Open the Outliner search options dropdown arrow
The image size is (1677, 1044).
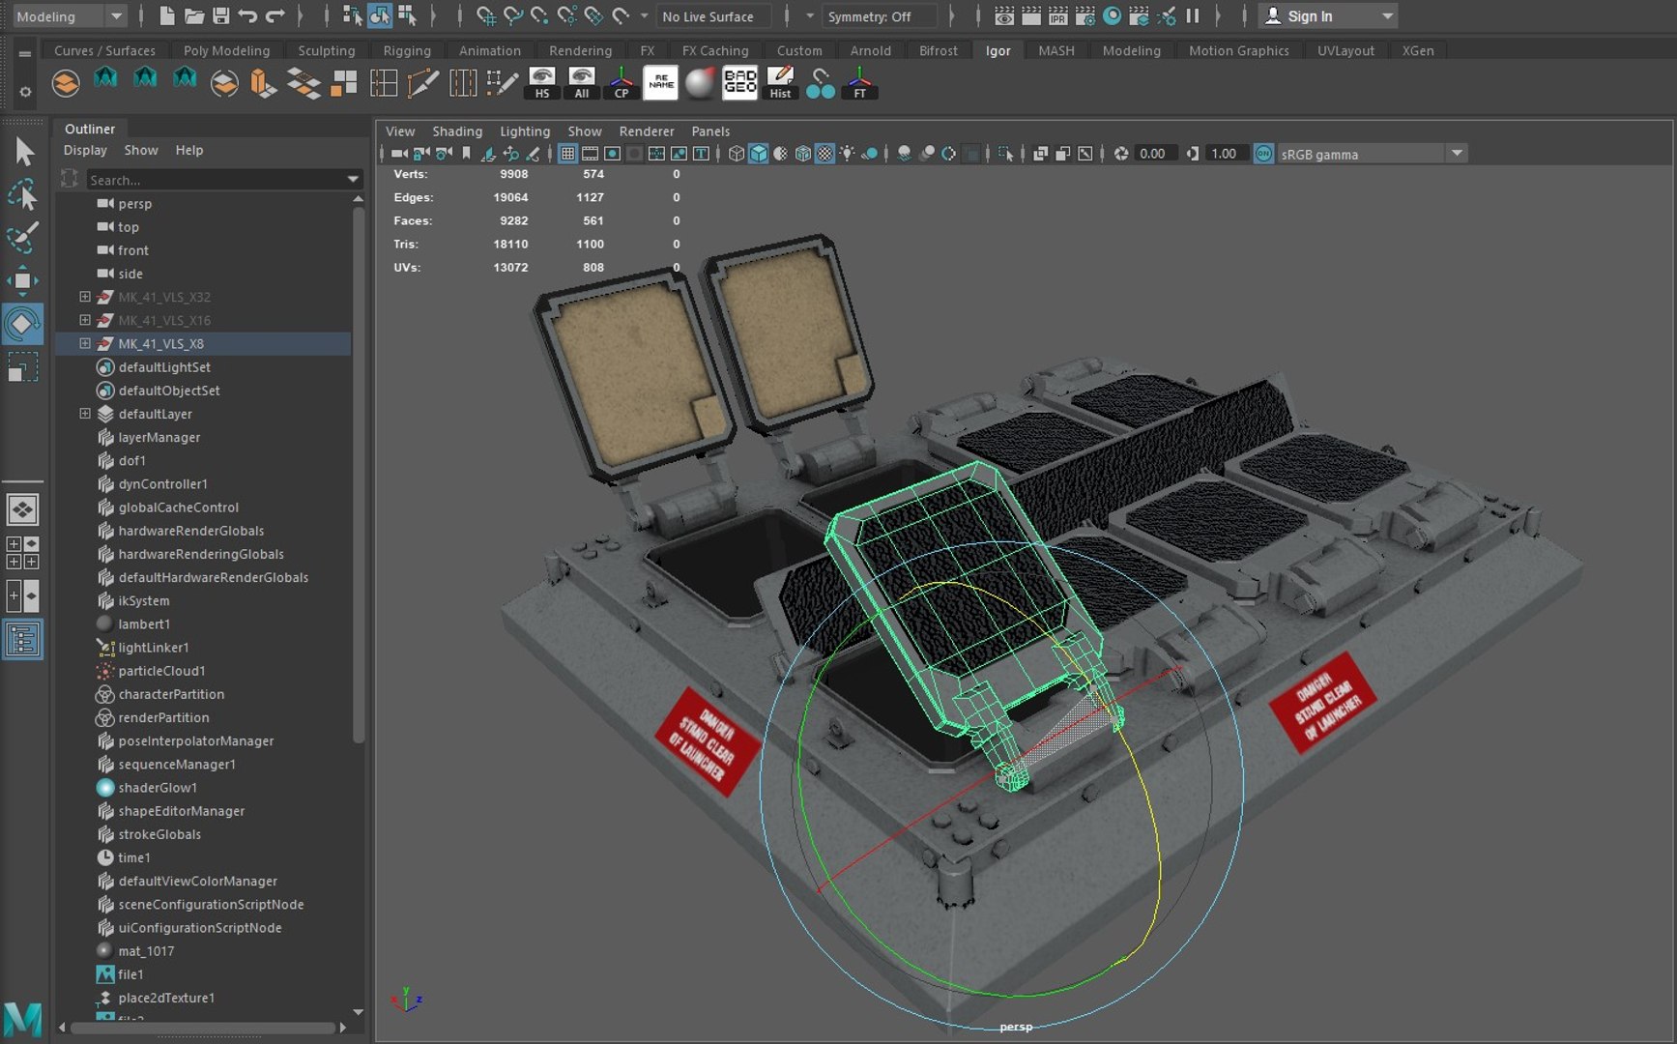[353, 180]
